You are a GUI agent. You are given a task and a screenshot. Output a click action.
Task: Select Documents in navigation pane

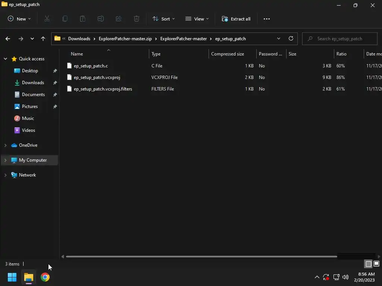33,95
